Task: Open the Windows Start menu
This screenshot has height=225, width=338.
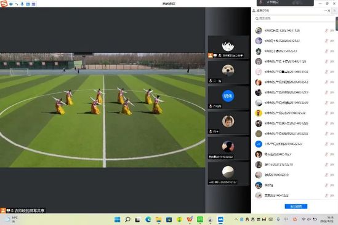Action: 117,219
